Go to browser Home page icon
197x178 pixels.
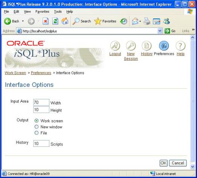[x=65, y=21]
